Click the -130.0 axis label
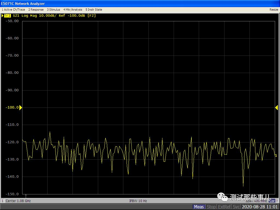The height and width of the screenshot is (210, 280). tap(12, 159)
